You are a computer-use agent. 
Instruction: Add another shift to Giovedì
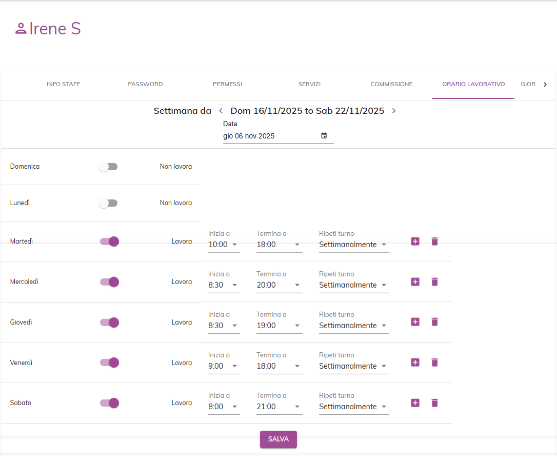[415, 322]
